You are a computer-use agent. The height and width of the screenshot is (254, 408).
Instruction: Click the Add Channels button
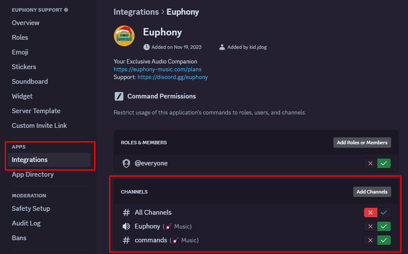click(x=372, y=191)
